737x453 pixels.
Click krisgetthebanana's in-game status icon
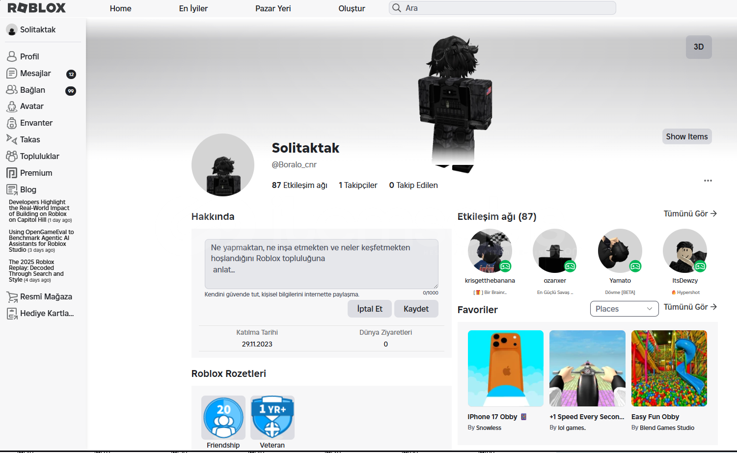505,266
